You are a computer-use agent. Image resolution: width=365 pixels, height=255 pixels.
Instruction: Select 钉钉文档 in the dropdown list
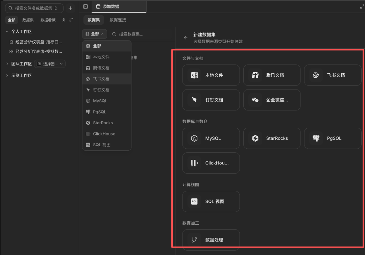point(106,90)
